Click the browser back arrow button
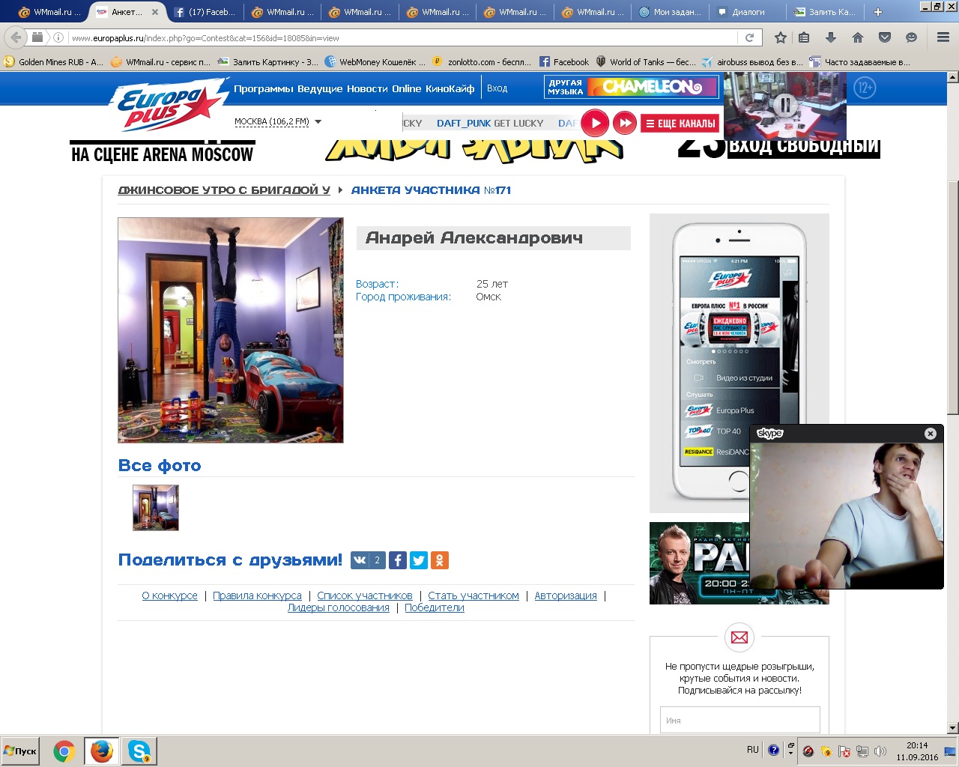This screenshot has height=767, width=959. [x=16, y=37]
